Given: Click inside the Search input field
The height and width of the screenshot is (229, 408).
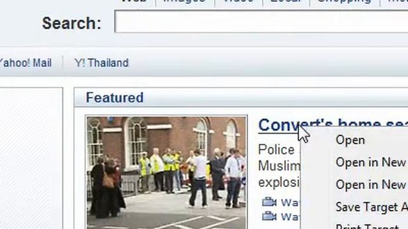Looking at the screenshot, I should click(261, 22).
